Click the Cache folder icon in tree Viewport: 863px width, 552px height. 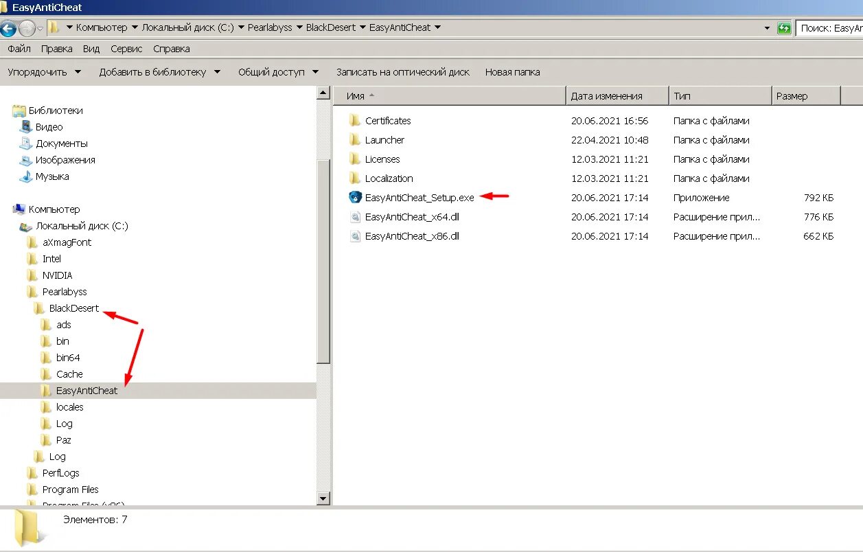(46, 374)
